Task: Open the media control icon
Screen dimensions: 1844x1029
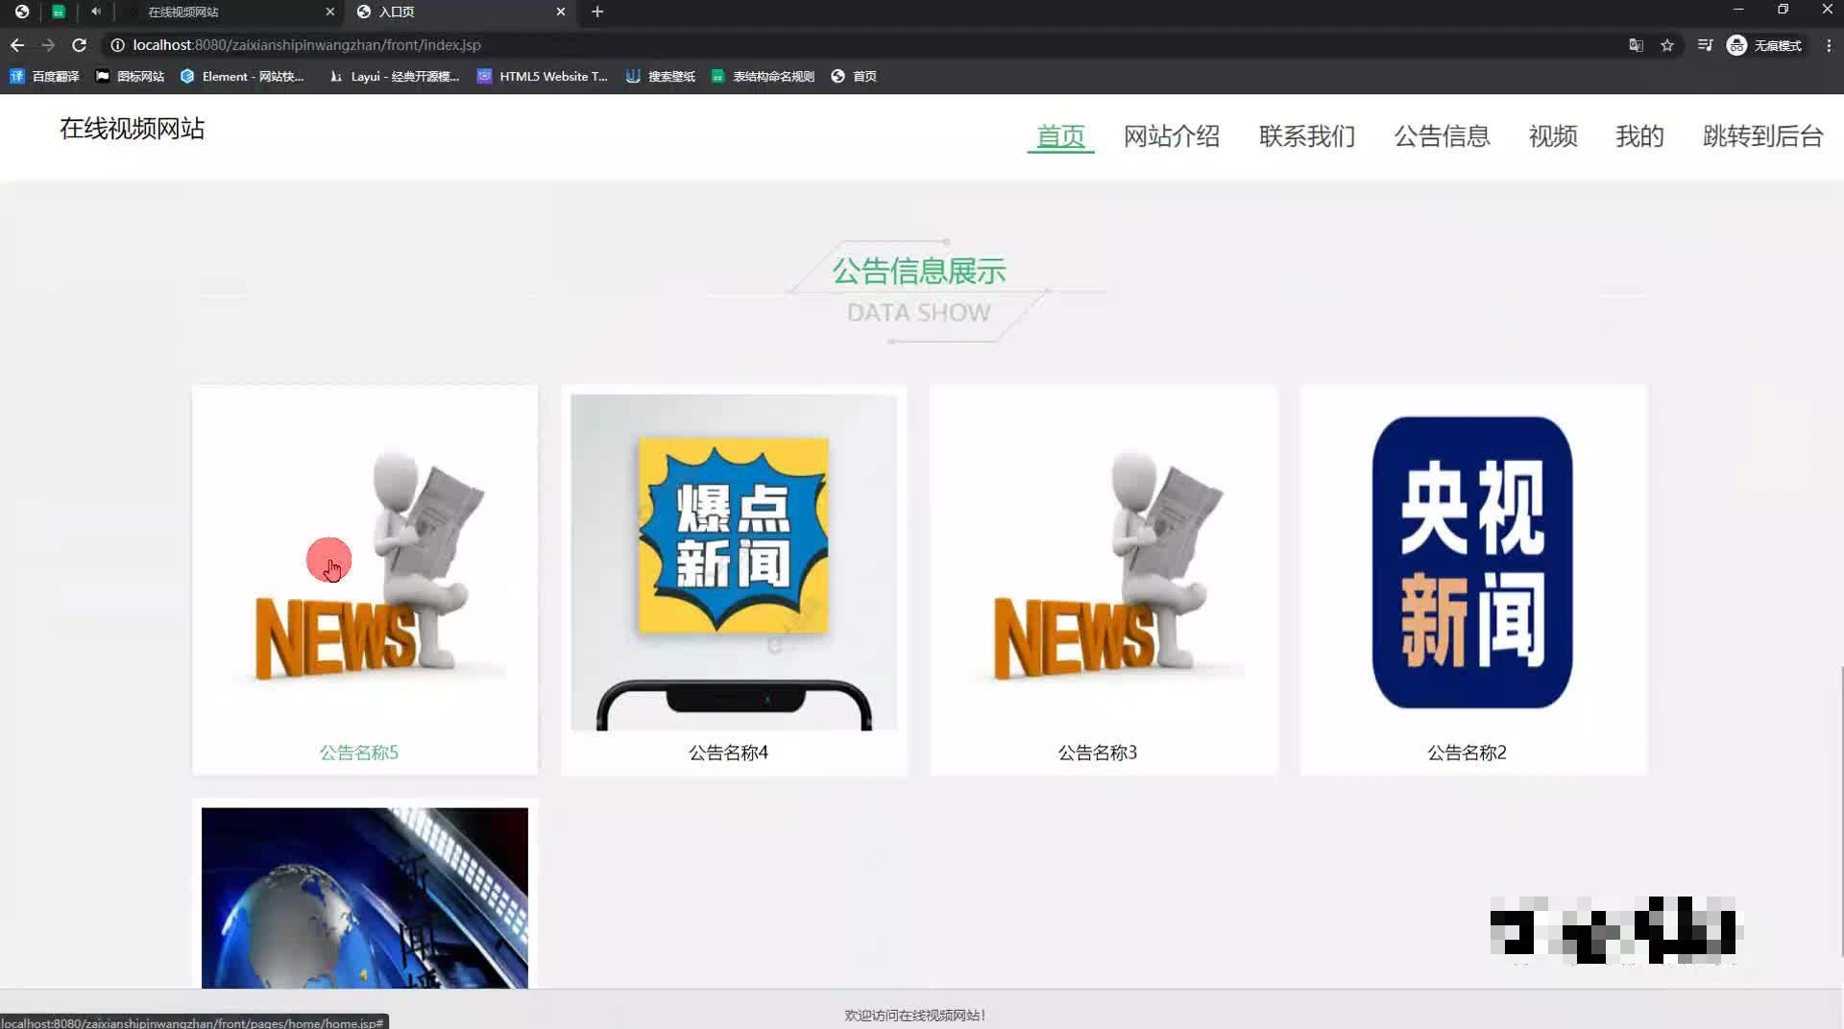Action: (1705, 45)
